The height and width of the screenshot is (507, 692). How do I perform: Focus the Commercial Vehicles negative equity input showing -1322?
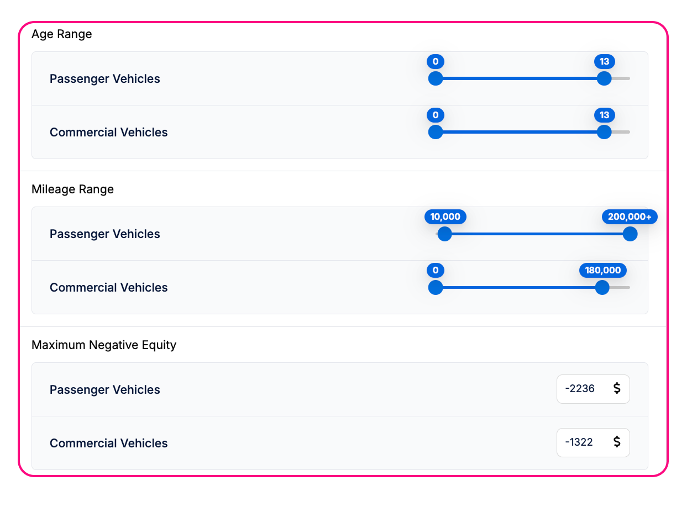(x=580, y=442)
